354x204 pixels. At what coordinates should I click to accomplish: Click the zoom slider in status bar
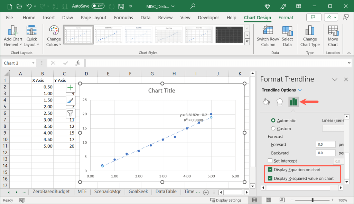point(313,200)
